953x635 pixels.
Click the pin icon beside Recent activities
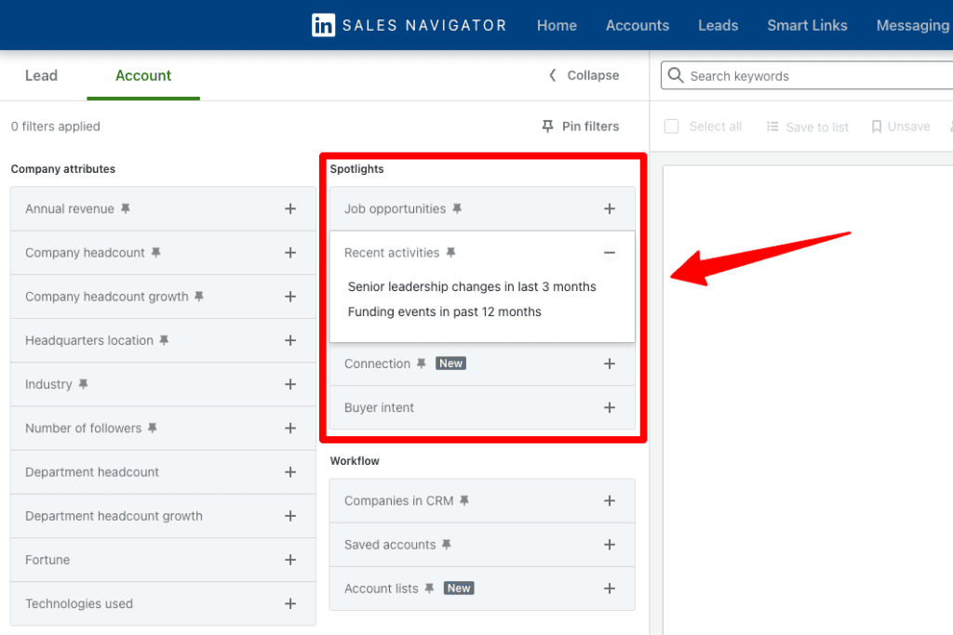click(450, 252)
